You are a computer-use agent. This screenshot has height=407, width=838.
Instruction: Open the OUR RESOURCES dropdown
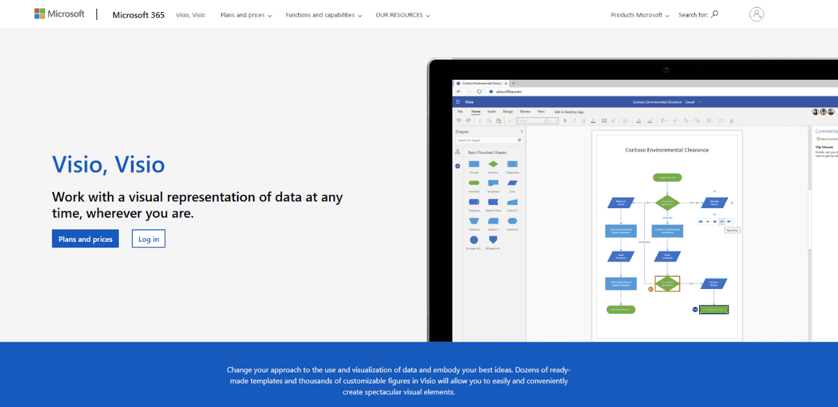(x=403, y=15)
